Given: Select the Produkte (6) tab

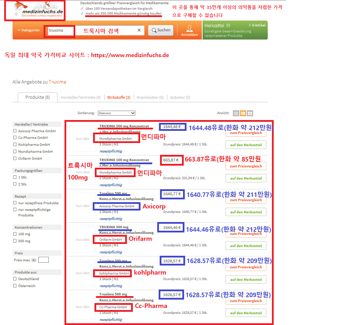Looking at the screenshot, I should click(38, 97).
